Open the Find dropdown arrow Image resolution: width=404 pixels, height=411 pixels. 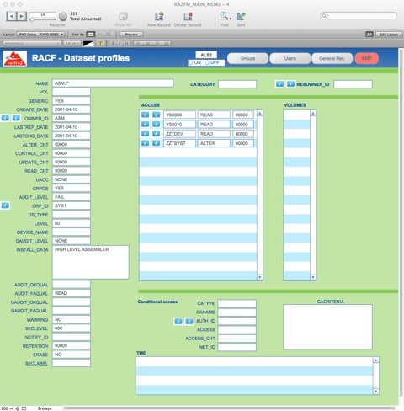pos(231,19)
